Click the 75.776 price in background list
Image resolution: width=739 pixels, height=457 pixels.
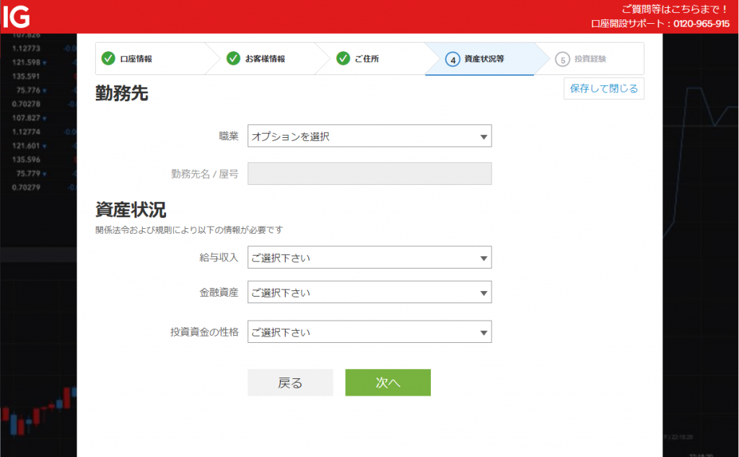pyautogui.click(x=28, y=90)
